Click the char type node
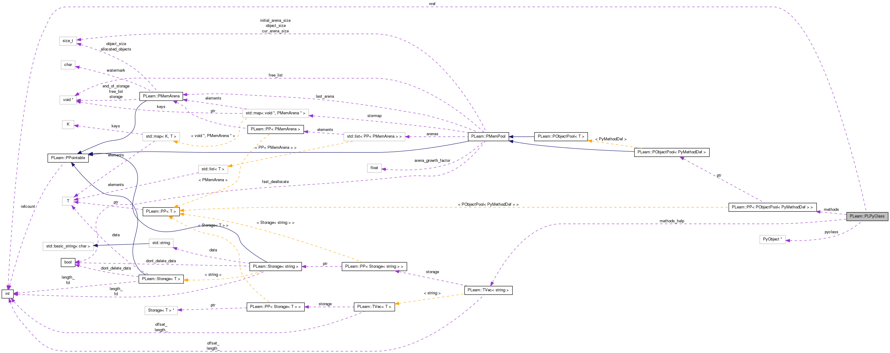 tap(68, 65)
